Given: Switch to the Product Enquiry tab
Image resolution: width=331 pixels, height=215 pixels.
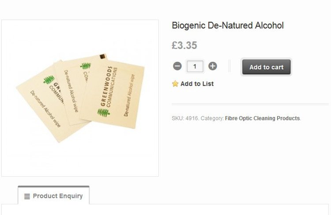Looking at the screenshot, I should click(x=53, y=196).
